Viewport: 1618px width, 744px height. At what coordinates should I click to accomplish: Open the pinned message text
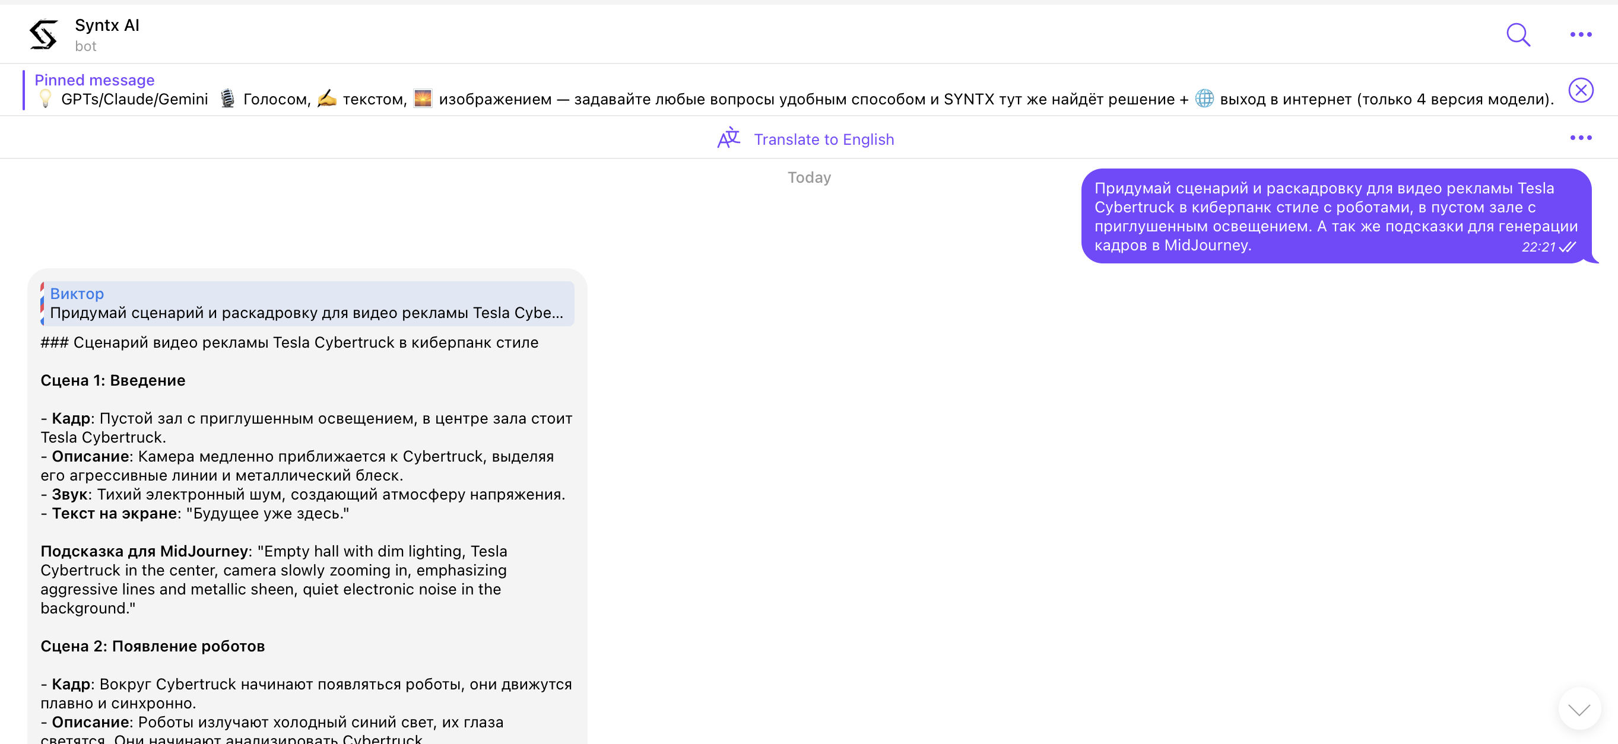[x=754, y=99]
